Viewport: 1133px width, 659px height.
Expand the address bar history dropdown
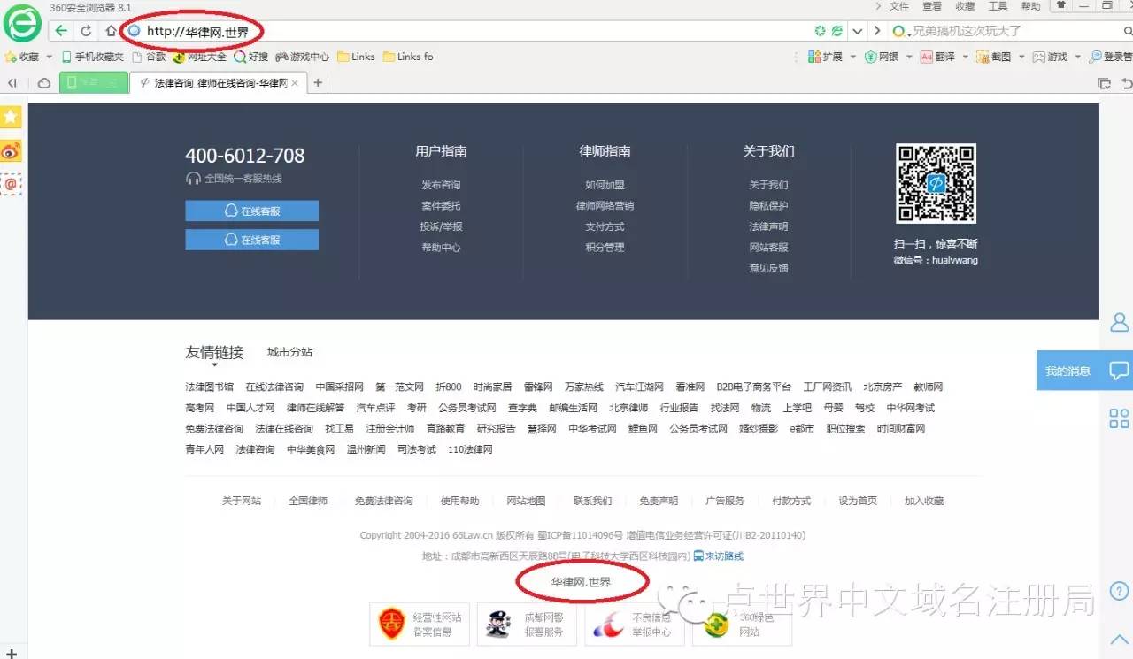click(x=857, y=31)
